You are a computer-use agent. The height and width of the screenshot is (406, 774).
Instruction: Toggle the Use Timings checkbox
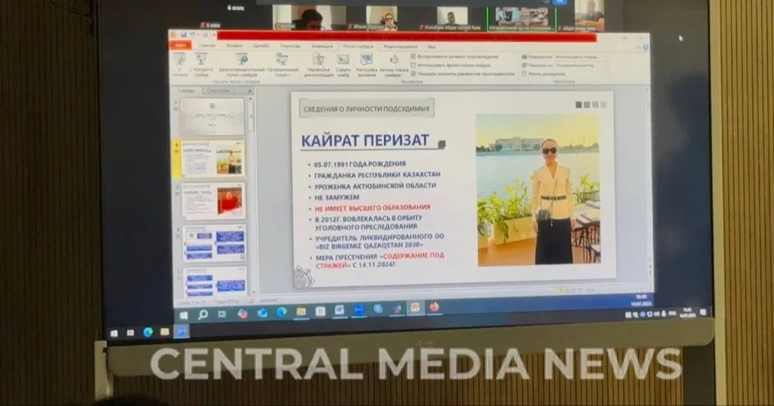point(413,65)
